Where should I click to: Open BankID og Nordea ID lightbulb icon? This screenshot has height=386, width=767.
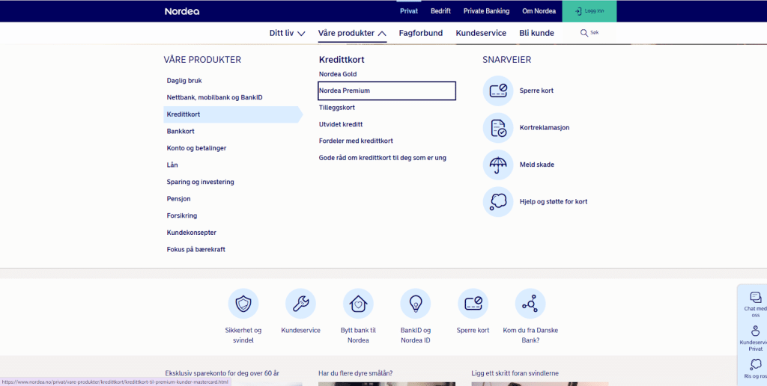pyautogui.click(x=416, y=304)
